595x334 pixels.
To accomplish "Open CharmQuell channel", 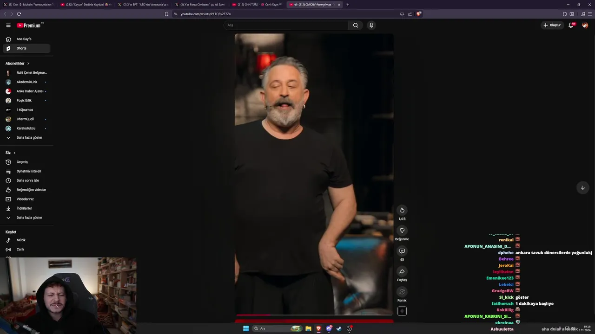I will coord(26,119).
